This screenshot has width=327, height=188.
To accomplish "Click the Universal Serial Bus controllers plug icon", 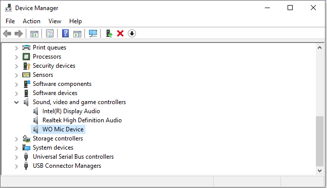I will point(26,157).
